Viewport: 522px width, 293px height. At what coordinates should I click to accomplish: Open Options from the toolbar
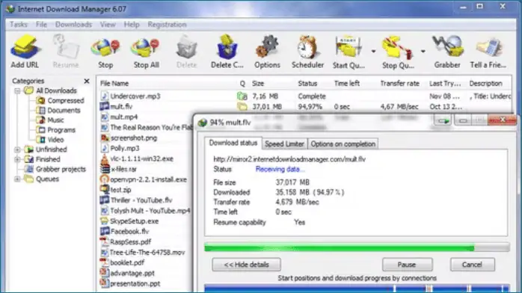[267, 52]
